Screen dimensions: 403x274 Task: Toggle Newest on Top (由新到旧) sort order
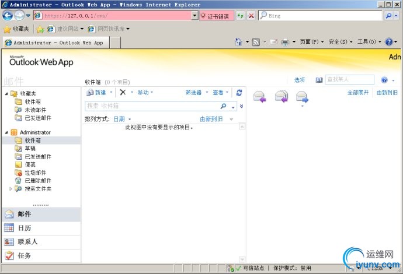211,119
